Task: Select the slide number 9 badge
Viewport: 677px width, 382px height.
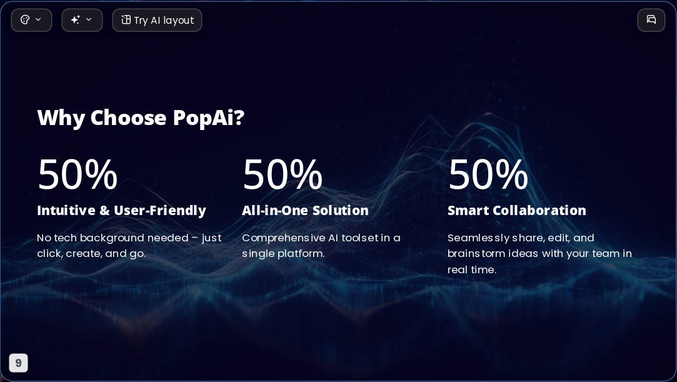Action: (19, 363)
